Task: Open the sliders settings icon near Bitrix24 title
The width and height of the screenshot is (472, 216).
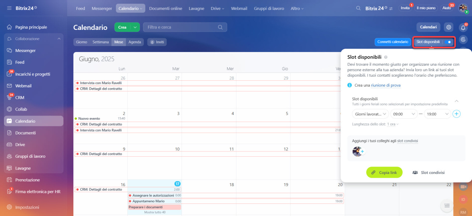Action: click(391, 8)
